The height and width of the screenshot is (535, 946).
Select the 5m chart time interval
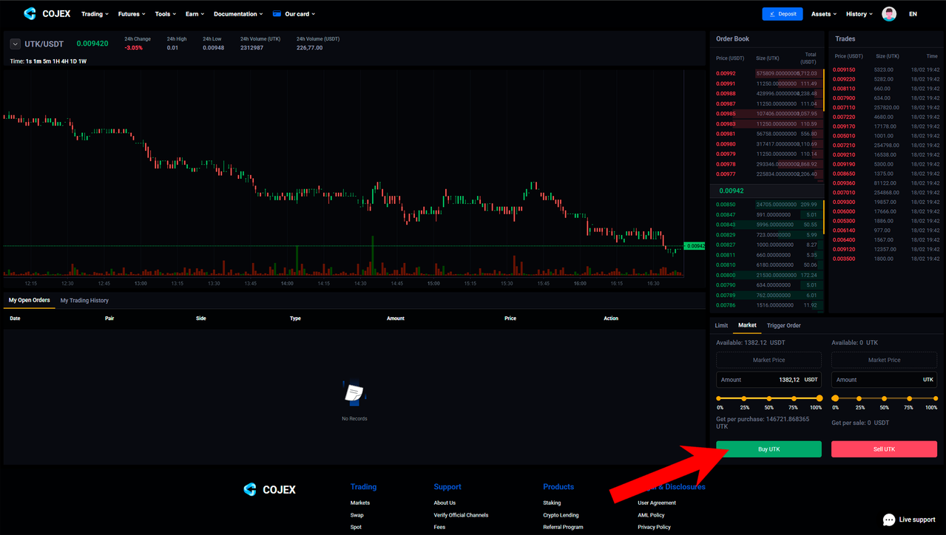(x=47, y=61)
